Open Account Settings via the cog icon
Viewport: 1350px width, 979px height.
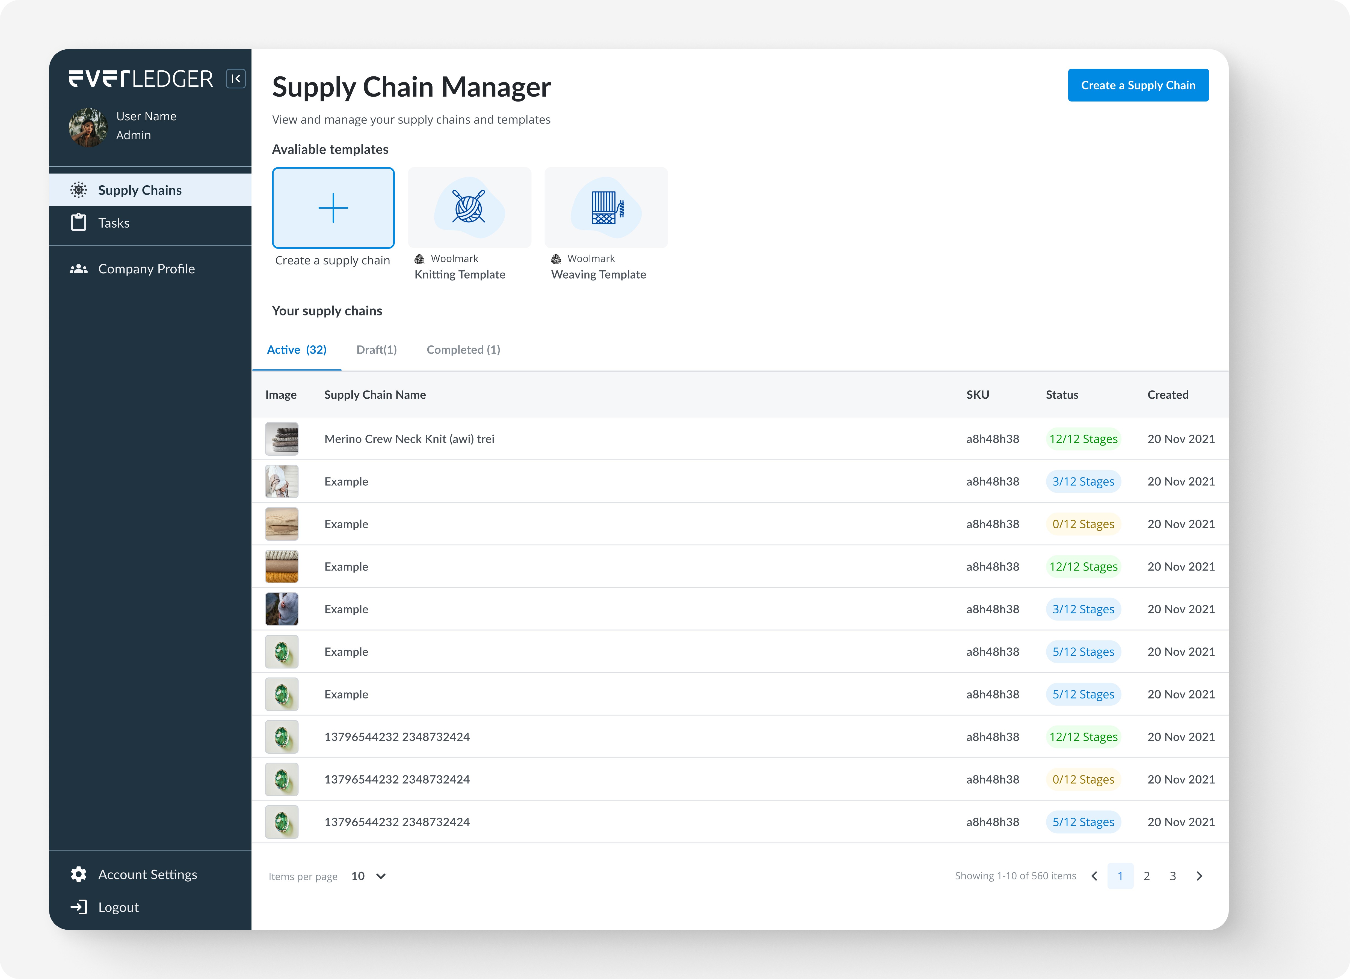coord(79,874)
